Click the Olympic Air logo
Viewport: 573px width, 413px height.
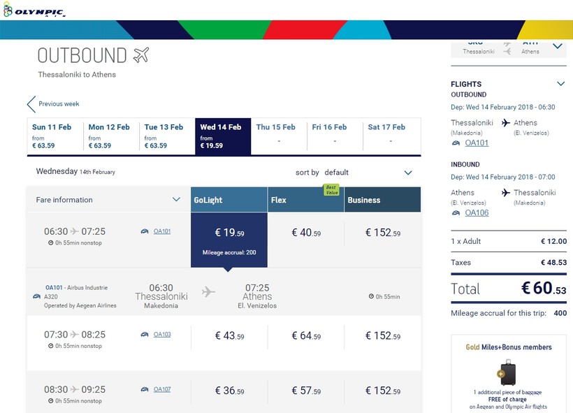(x=34, y=10)
